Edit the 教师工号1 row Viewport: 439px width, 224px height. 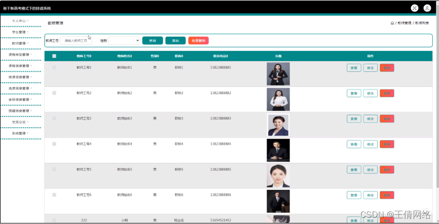click(x=371, y=68)
